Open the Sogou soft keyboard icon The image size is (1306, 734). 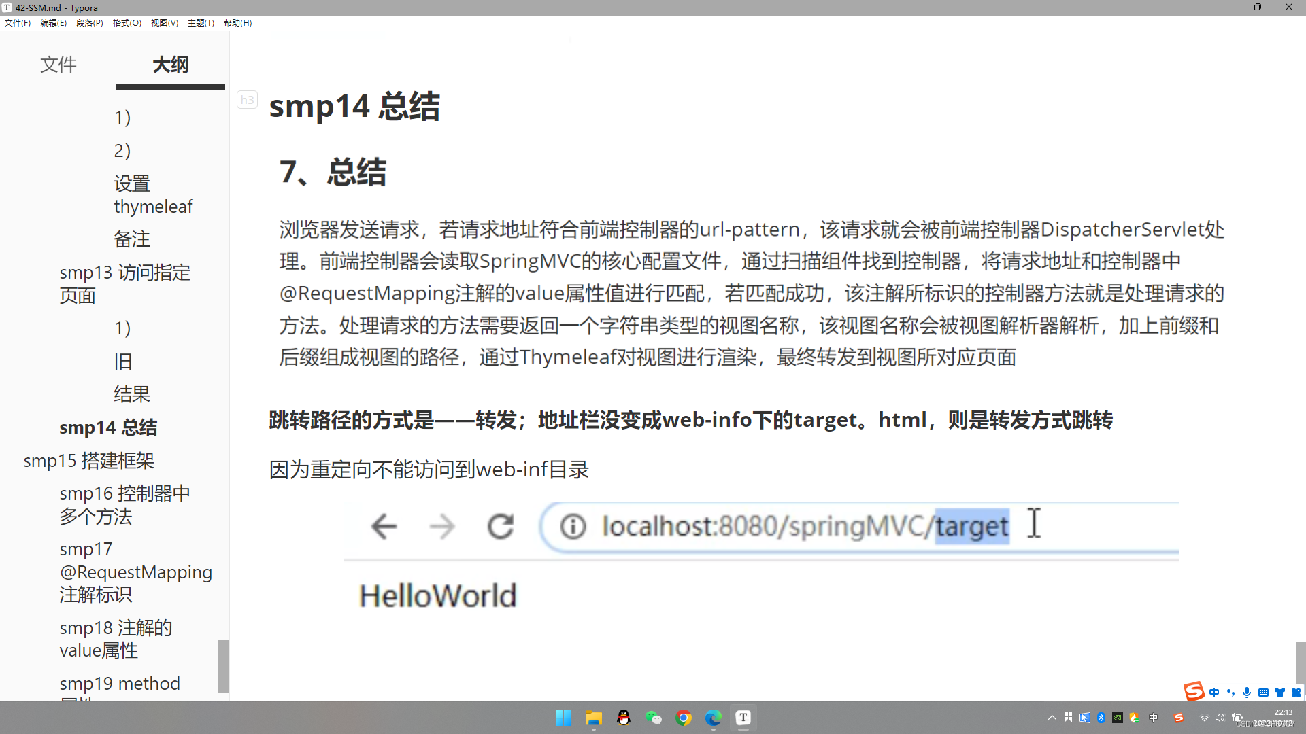1263,692
